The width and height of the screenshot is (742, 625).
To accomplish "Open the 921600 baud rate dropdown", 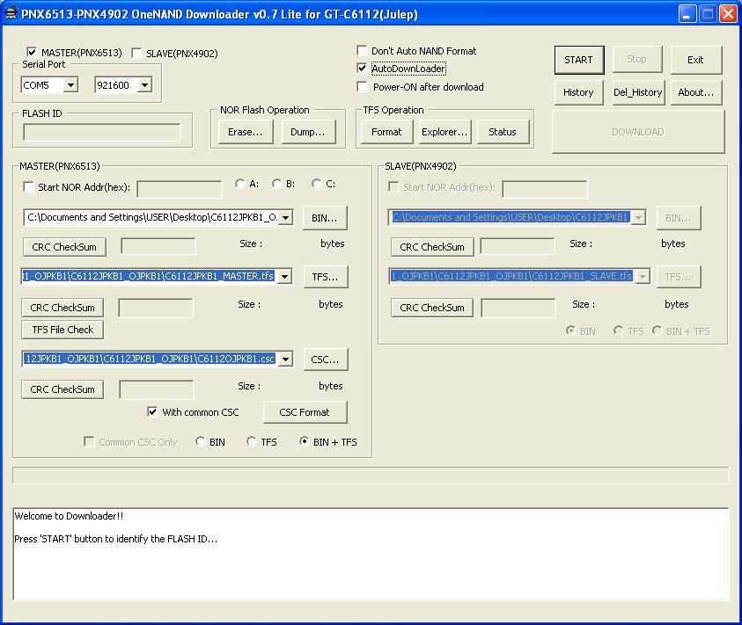I will [x=145, y=85].
